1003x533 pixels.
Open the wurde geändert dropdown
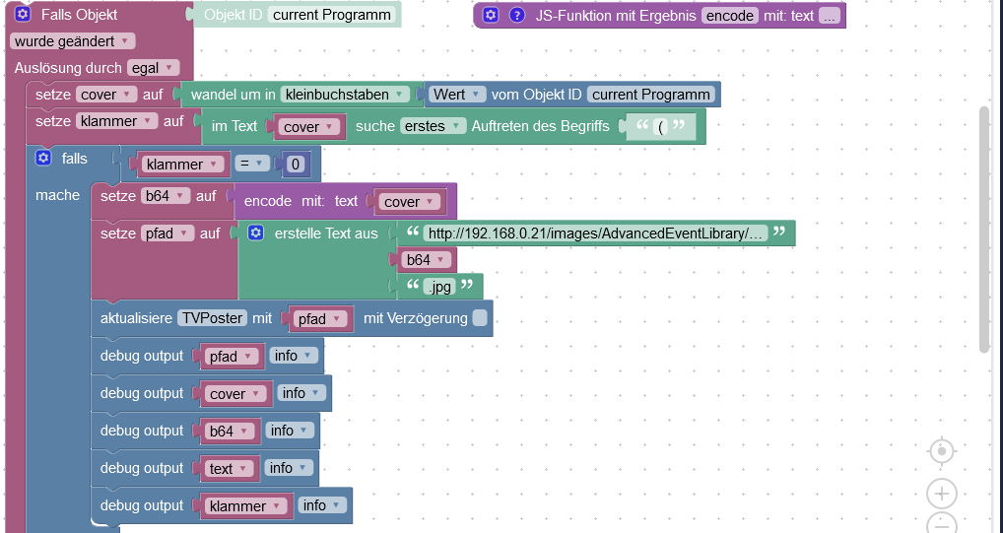(72, 41)
